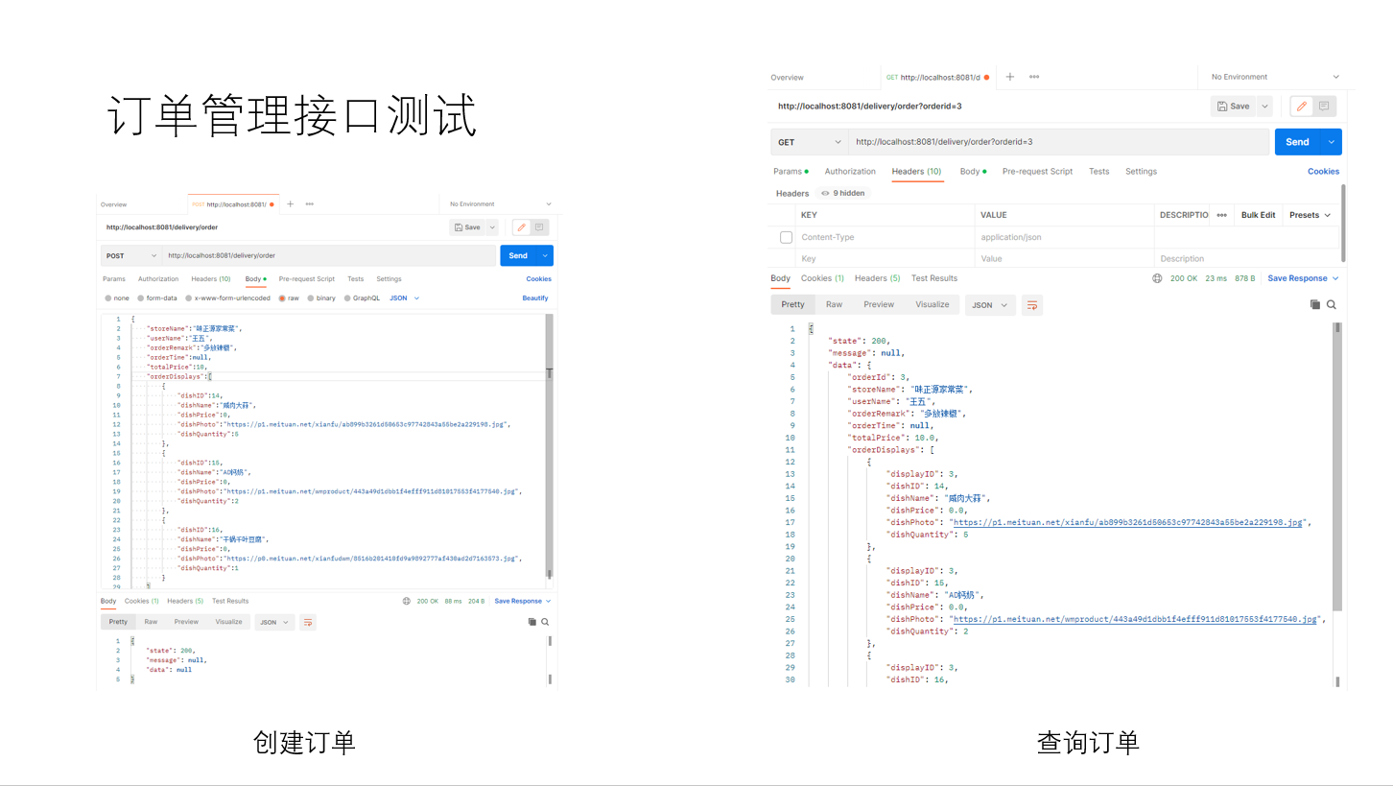
Task: Click network globe icon in POST response
Action: click(x=408, y=601)
